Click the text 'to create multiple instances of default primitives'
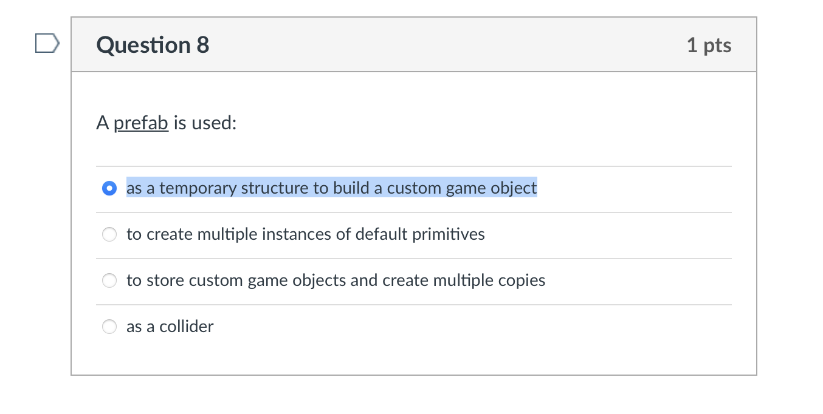 (306, 234)
